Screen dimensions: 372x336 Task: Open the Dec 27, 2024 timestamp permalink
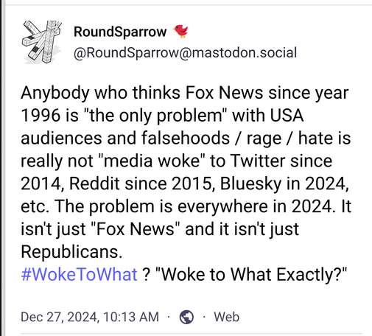(x=90, y=317)
